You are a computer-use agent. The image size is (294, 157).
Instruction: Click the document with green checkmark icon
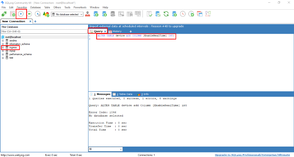coord(149,14)
